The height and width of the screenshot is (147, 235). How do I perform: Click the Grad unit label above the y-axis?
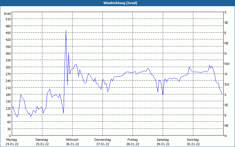point(7,14)
